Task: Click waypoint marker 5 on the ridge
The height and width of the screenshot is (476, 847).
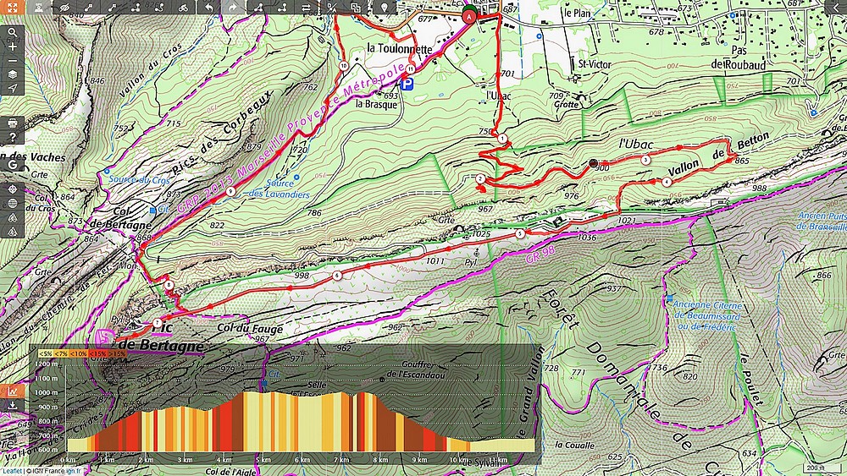Action: 520,234
